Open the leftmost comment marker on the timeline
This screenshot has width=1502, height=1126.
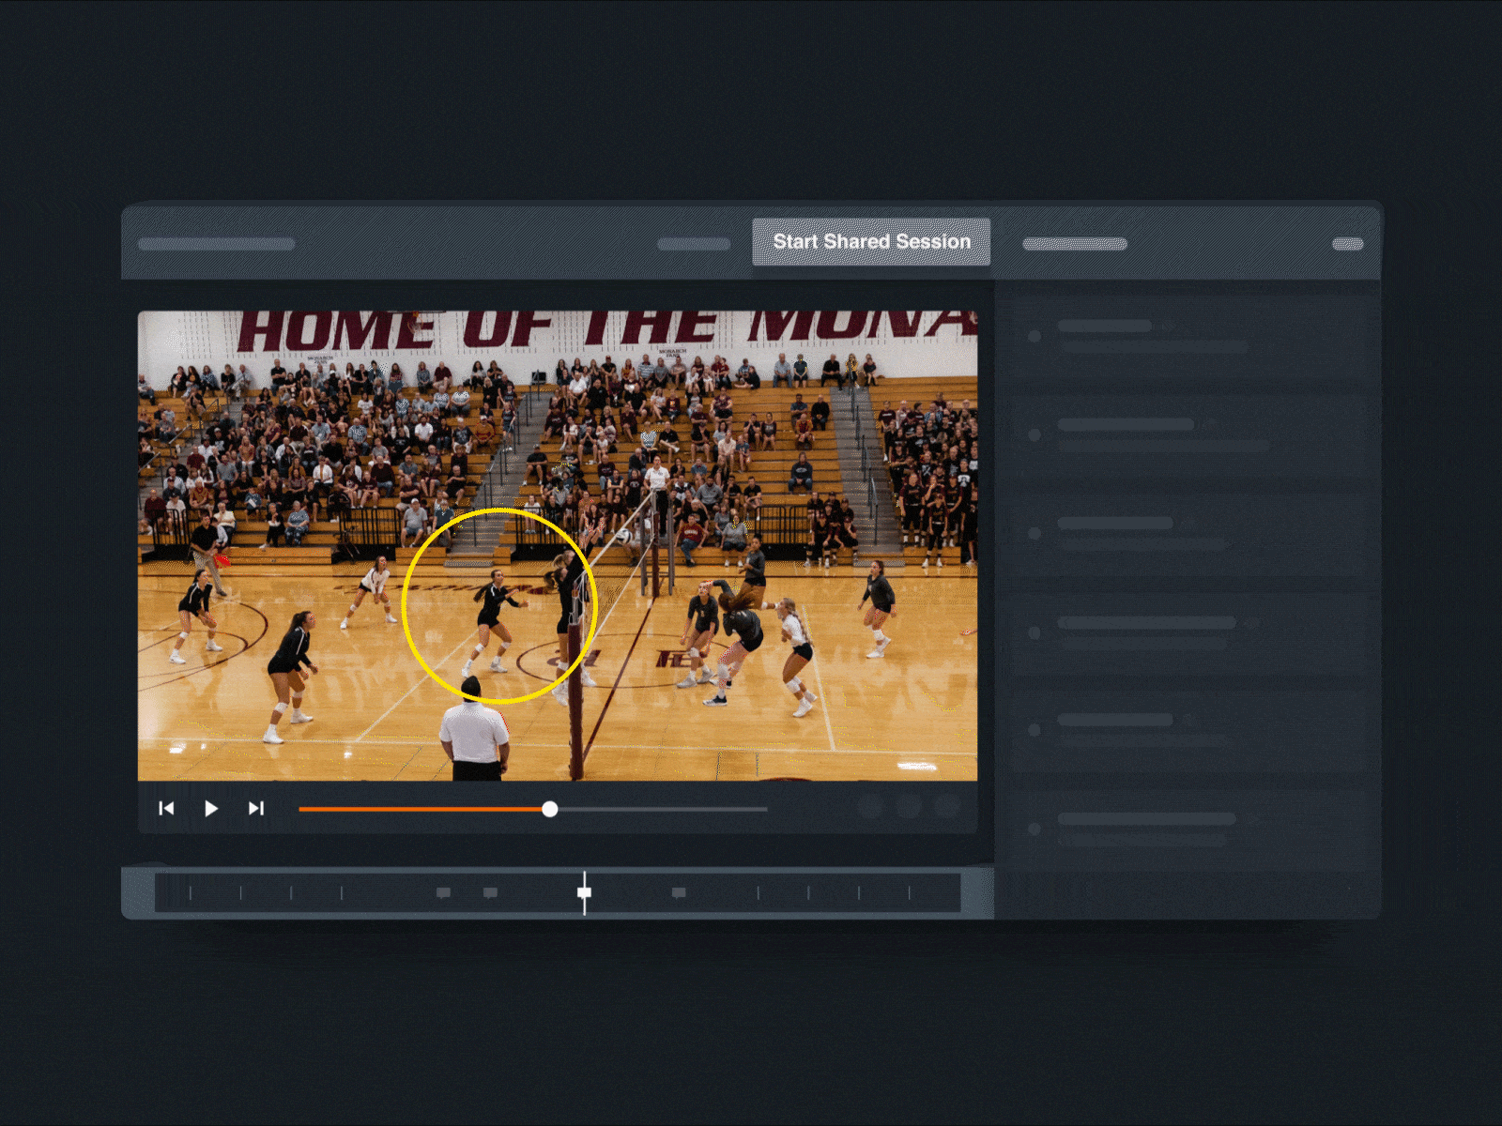pyautogui.click(x=443, y=892)
